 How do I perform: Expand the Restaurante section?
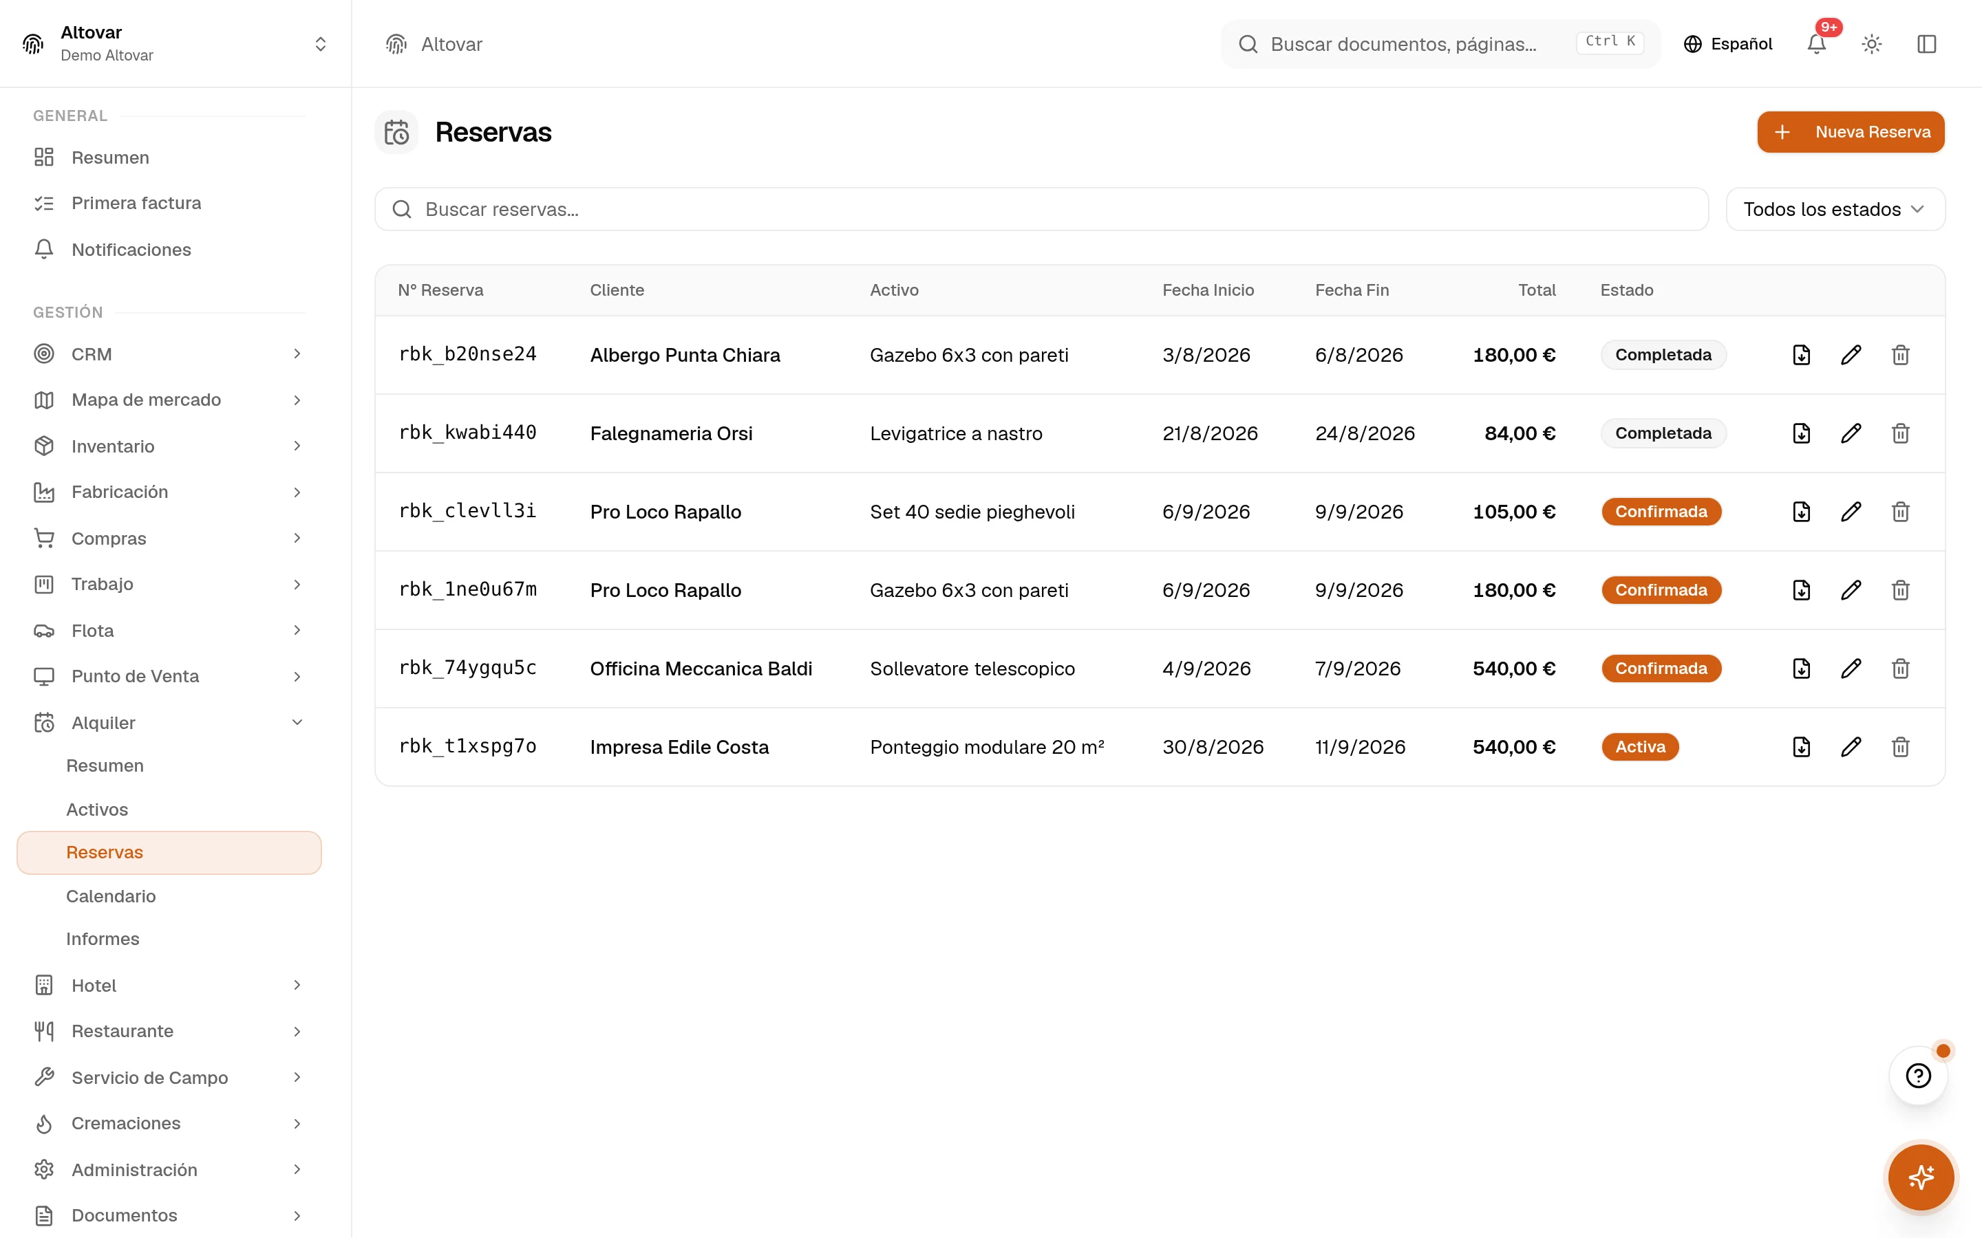coord(169,1031)
